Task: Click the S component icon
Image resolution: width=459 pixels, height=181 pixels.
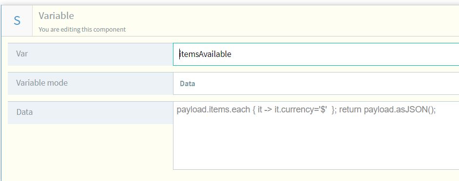Action: coord(17,21)
